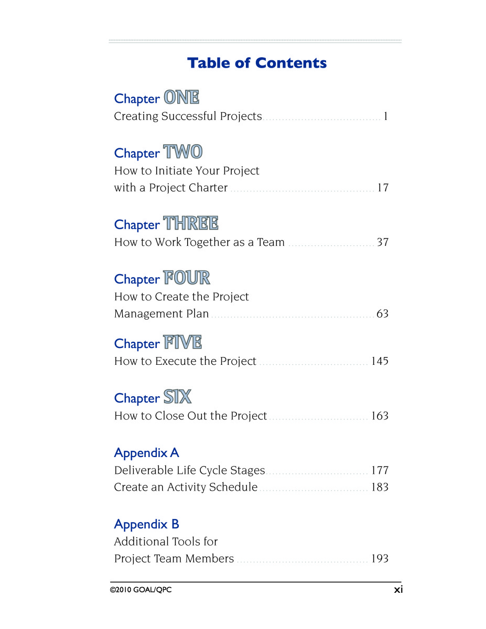Select the Chapter SIX heading
Image resolution: width=486 pixels, height=629 pixels.
pyautogui.click(x=153, y=397)
